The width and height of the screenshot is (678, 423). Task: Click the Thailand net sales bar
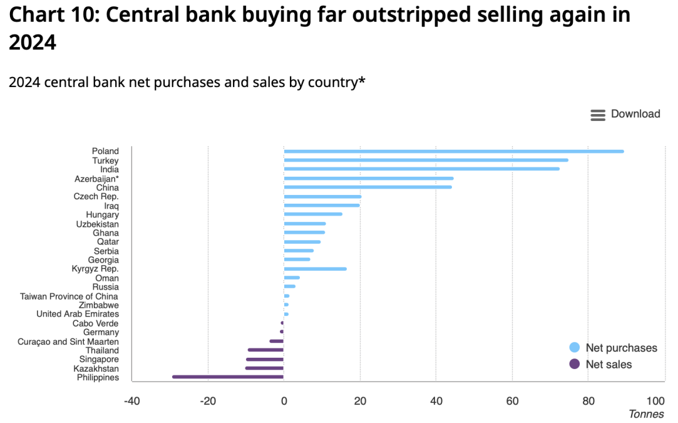(x=265, y=350)
